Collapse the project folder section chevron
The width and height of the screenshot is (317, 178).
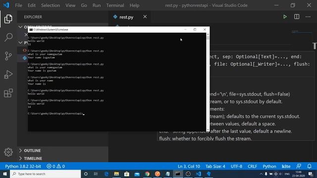[x=20, y=43]
